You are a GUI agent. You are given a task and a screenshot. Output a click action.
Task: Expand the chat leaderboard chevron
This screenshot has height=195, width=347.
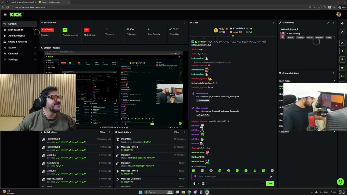coord(233,36)
